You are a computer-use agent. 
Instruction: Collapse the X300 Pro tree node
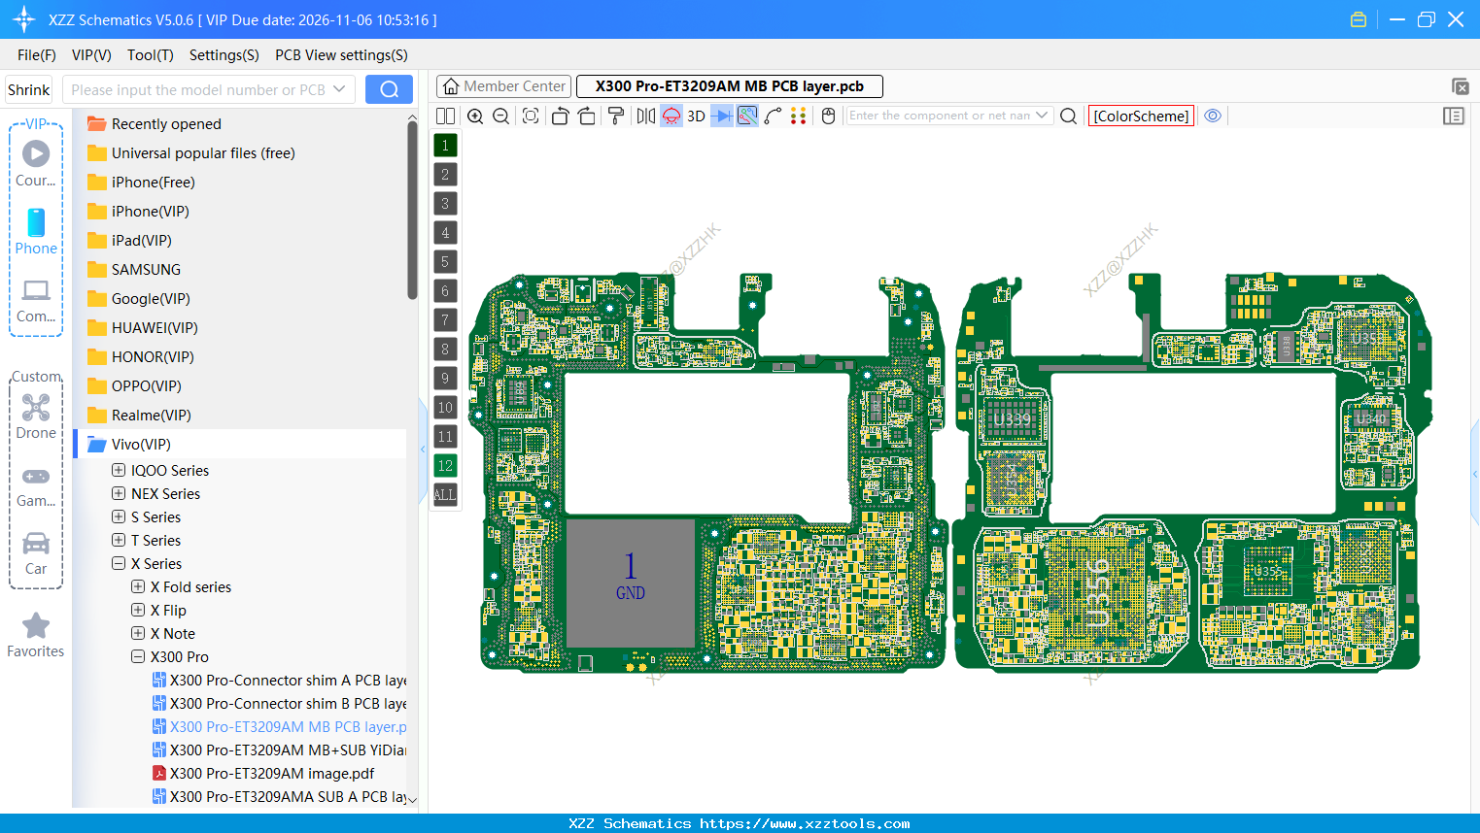pos(137,656)
